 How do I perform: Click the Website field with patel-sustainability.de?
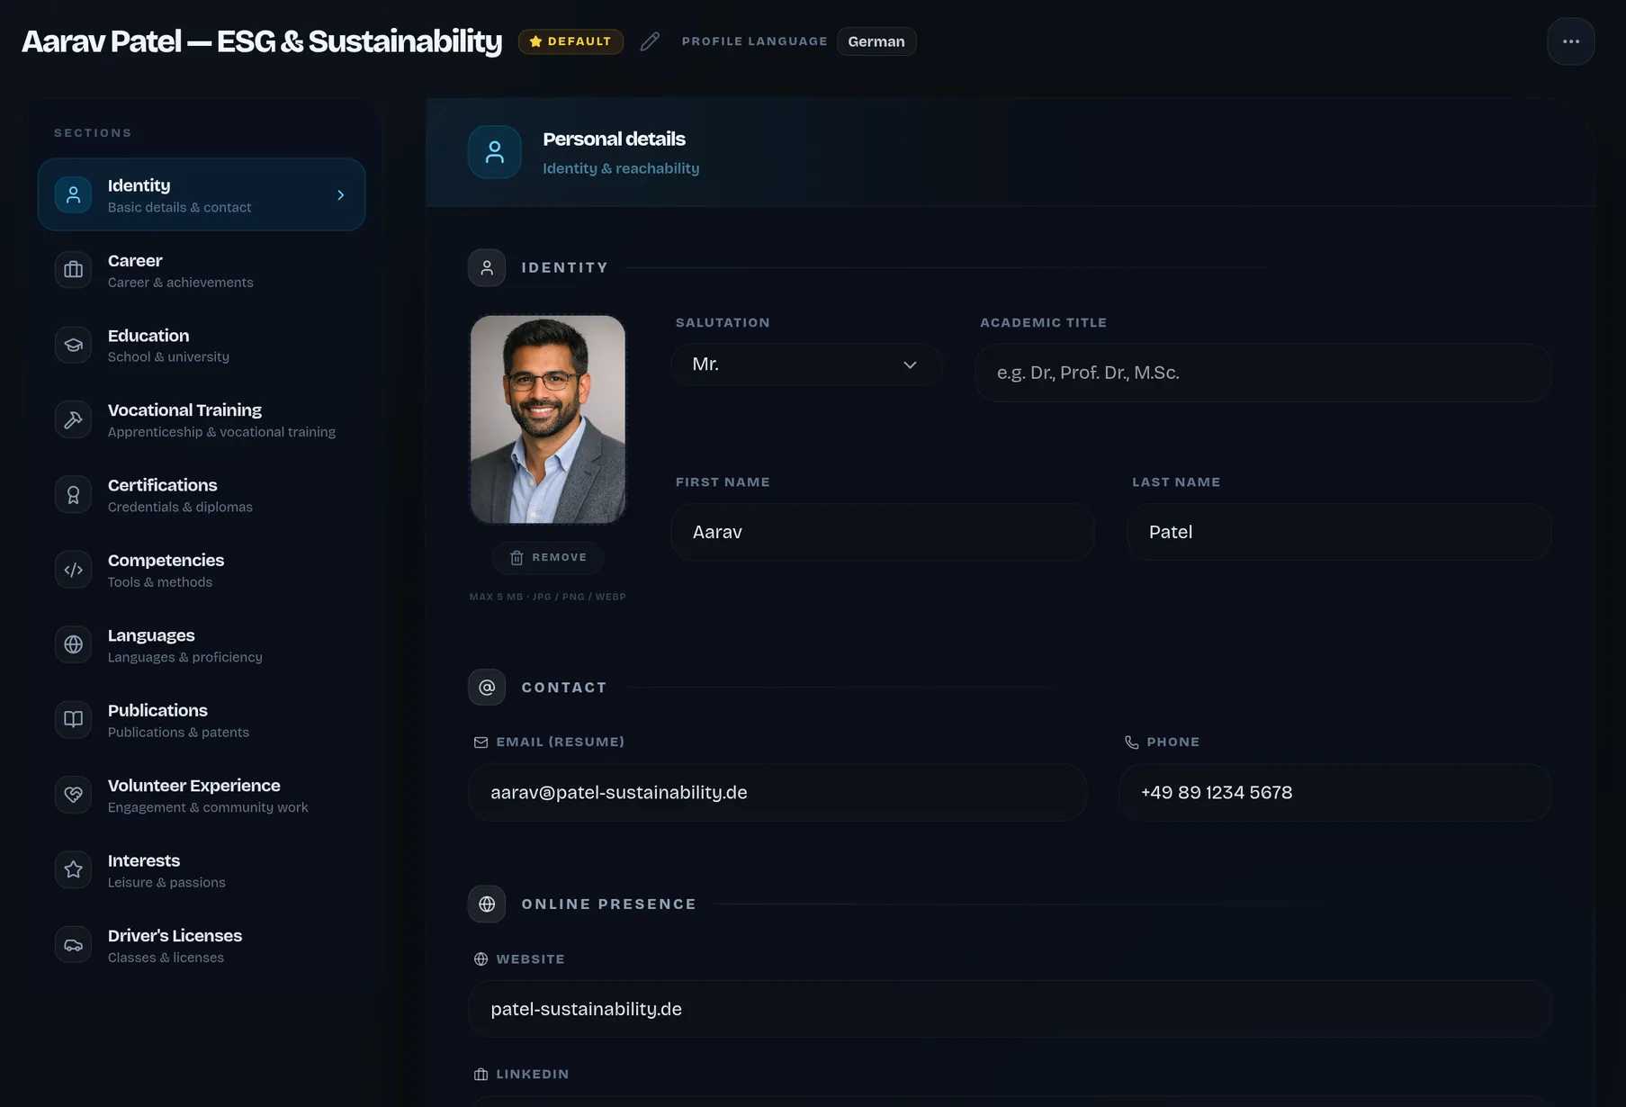pos(1010,1009)
